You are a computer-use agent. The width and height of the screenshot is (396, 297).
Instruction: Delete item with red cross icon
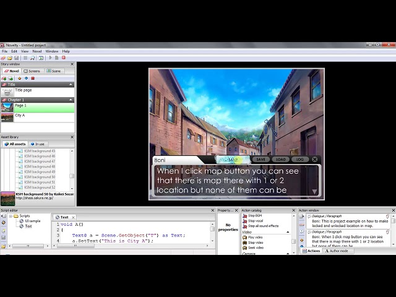[33, 79]
